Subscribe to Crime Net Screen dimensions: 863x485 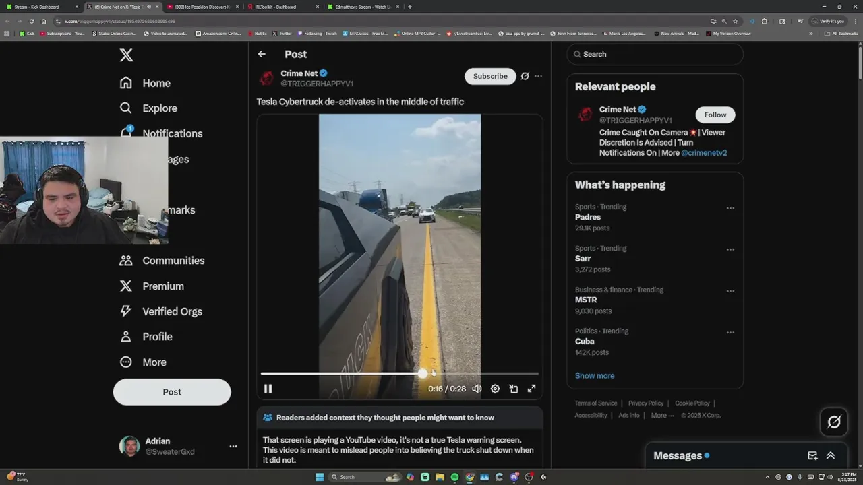[x=490, y=76]
